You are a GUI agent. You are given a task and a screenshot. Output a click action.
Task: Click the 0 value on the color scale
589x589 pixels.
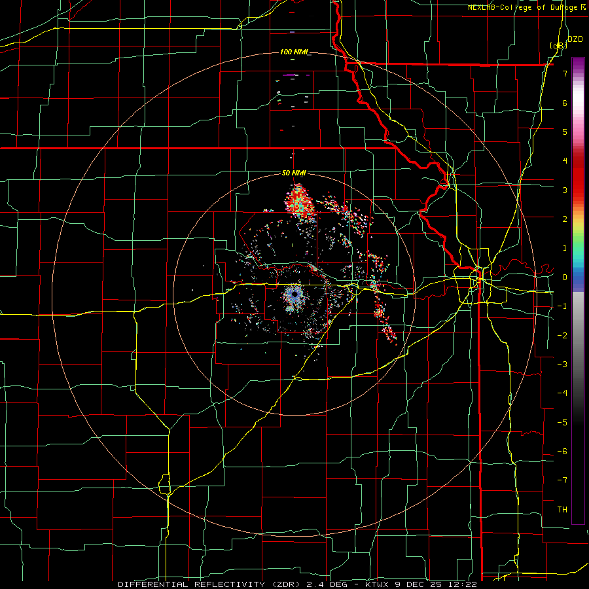pyautogui.click(x=565, y=277)
